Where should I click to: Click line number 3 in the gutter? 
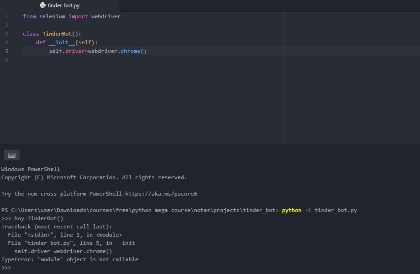click(x=7, y=34)
